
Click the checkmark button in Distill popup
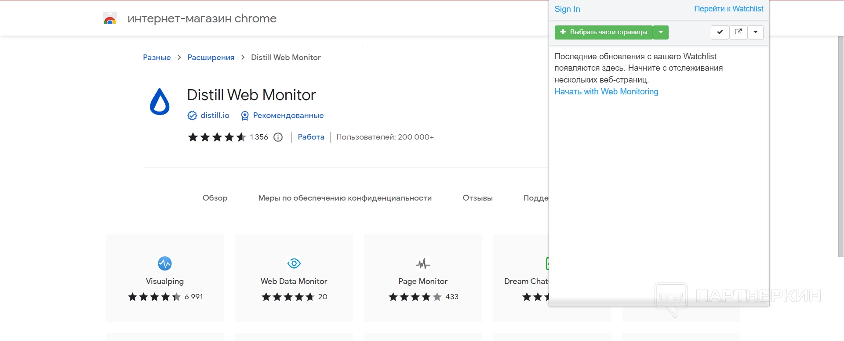tap(720, 32)
